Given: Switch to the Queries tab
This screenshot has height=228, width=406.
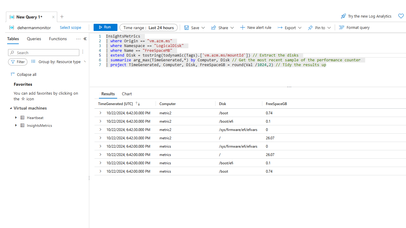Looking at the screenshot, I should point(34,39).
